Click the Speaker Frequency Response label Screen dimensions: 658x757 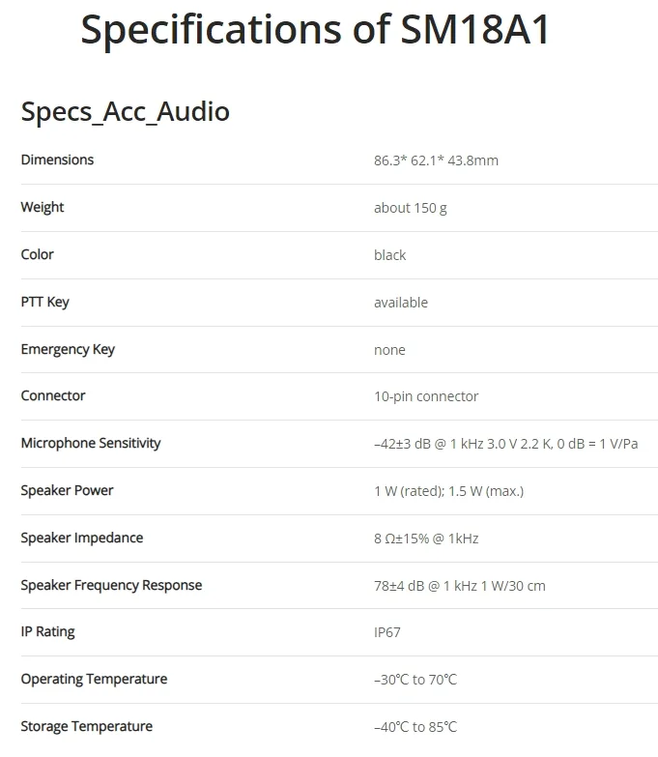tap(111, 585)
